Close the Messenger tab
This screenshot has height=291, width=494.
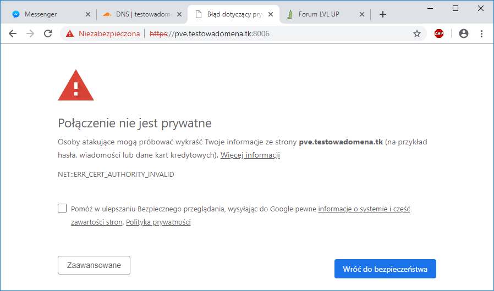click(x=87, y=14)
